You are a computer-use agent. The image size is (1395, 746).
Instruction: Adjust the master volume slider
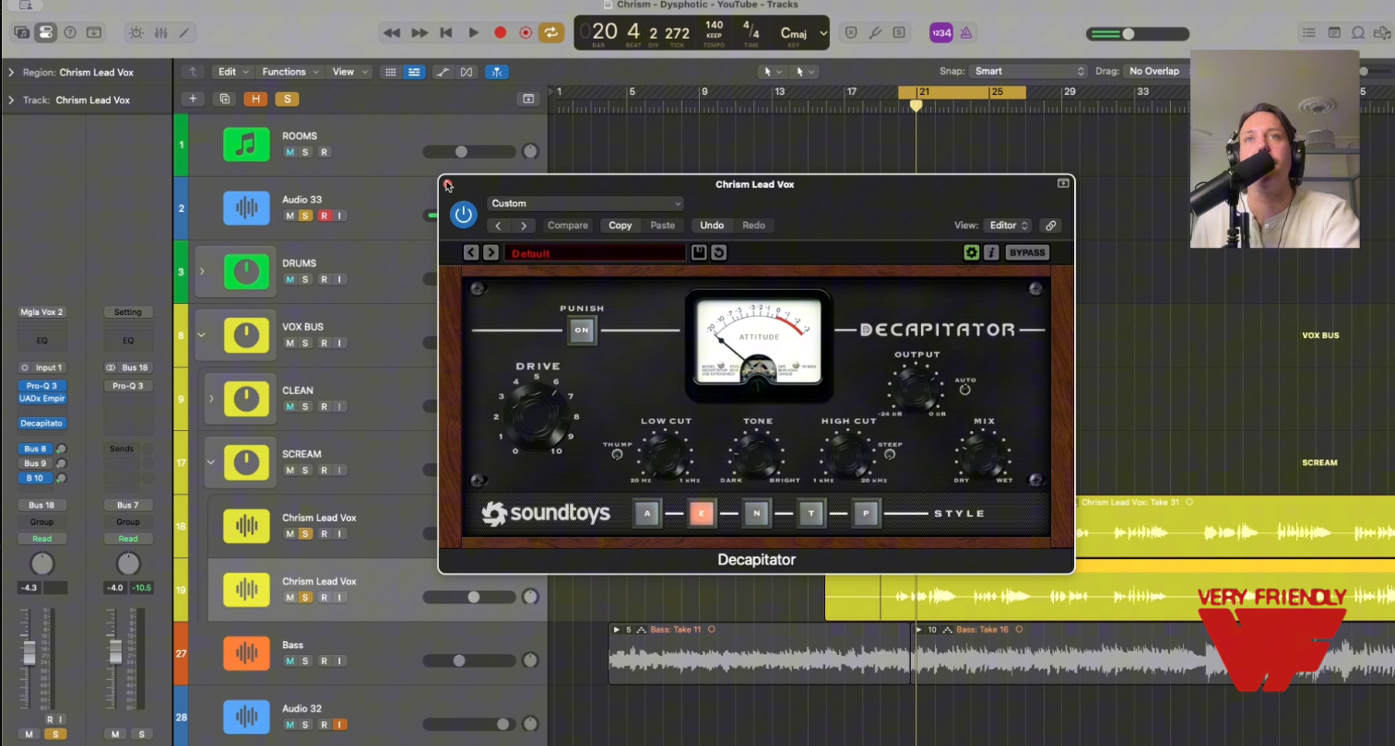pyautogui.click(x=1138, y=34)
